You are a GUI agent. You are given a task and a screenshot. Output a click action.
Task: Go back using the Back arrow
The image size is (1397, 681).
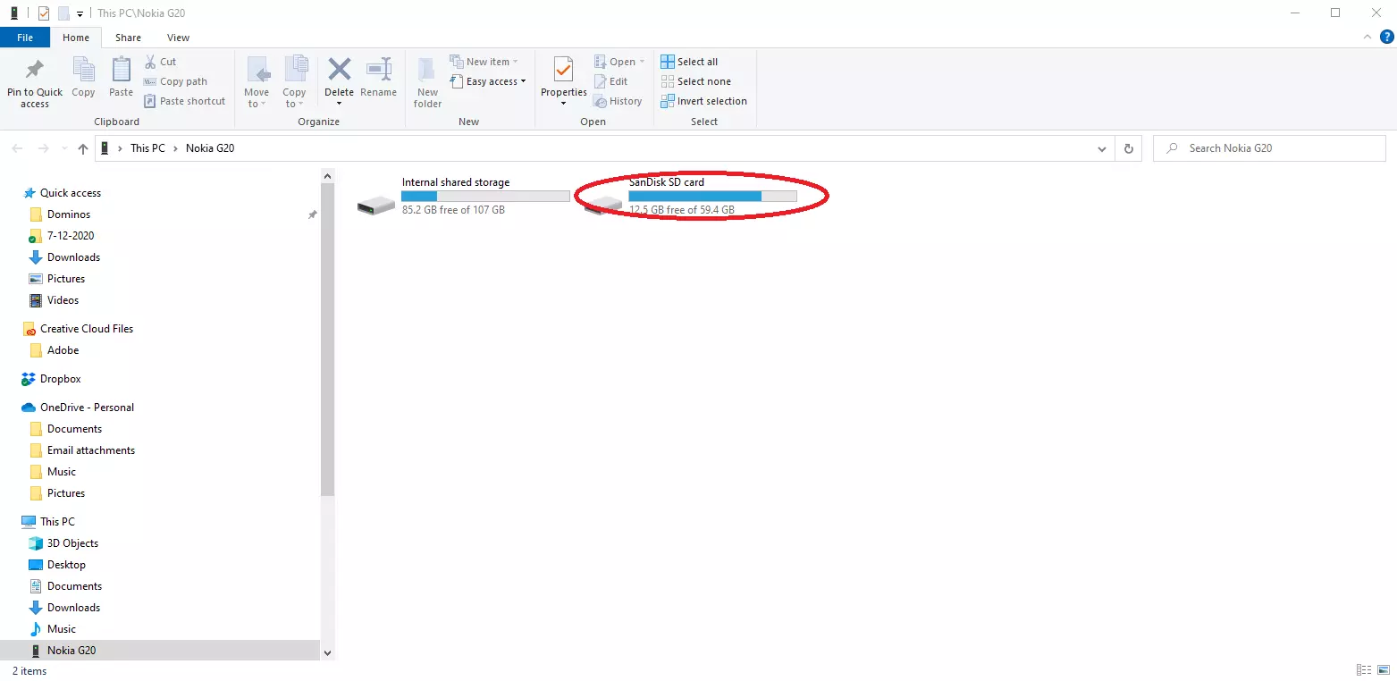(x=18, y=148)
